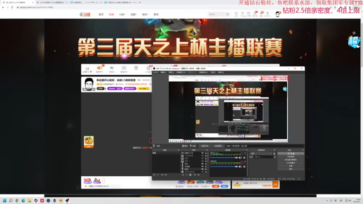The height and width of the screenshot is (204, 363).
Task: Move selected source down in sources list
Action: (x=198, y=175)
